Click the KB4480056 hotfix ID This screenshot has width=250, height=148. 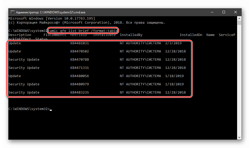tap(80, 76)
